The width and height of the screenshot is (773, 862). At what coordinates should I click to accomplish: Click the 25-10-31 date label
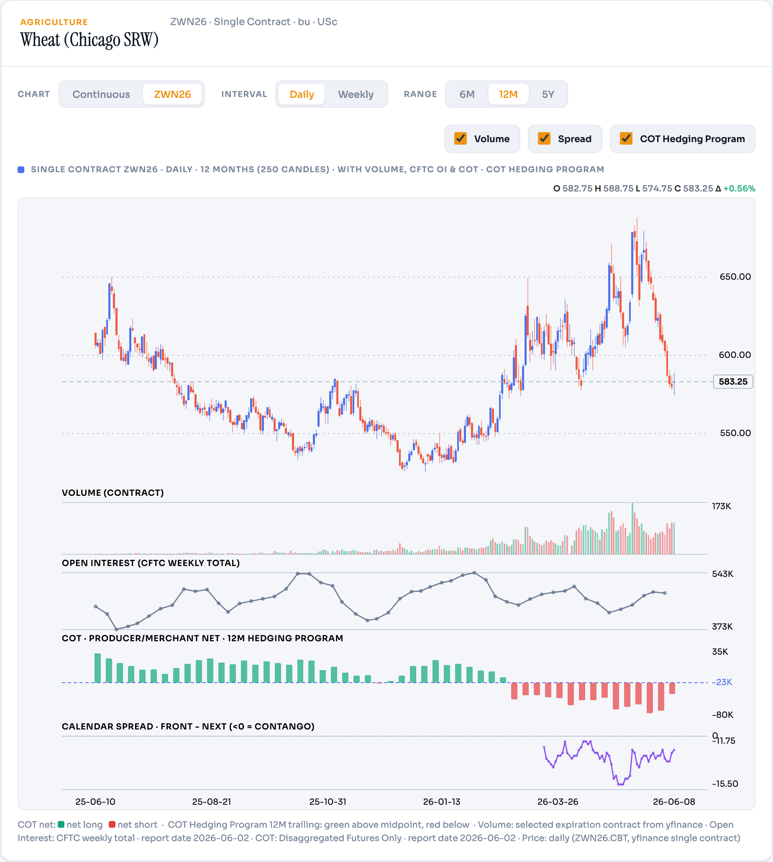click(328, 802)
